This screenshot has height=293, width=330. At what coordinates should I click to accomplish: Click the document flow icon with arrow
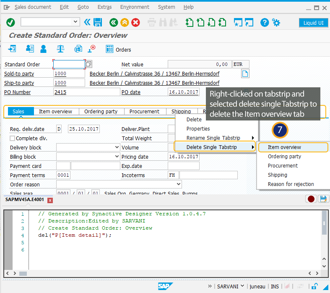point(12,49)
